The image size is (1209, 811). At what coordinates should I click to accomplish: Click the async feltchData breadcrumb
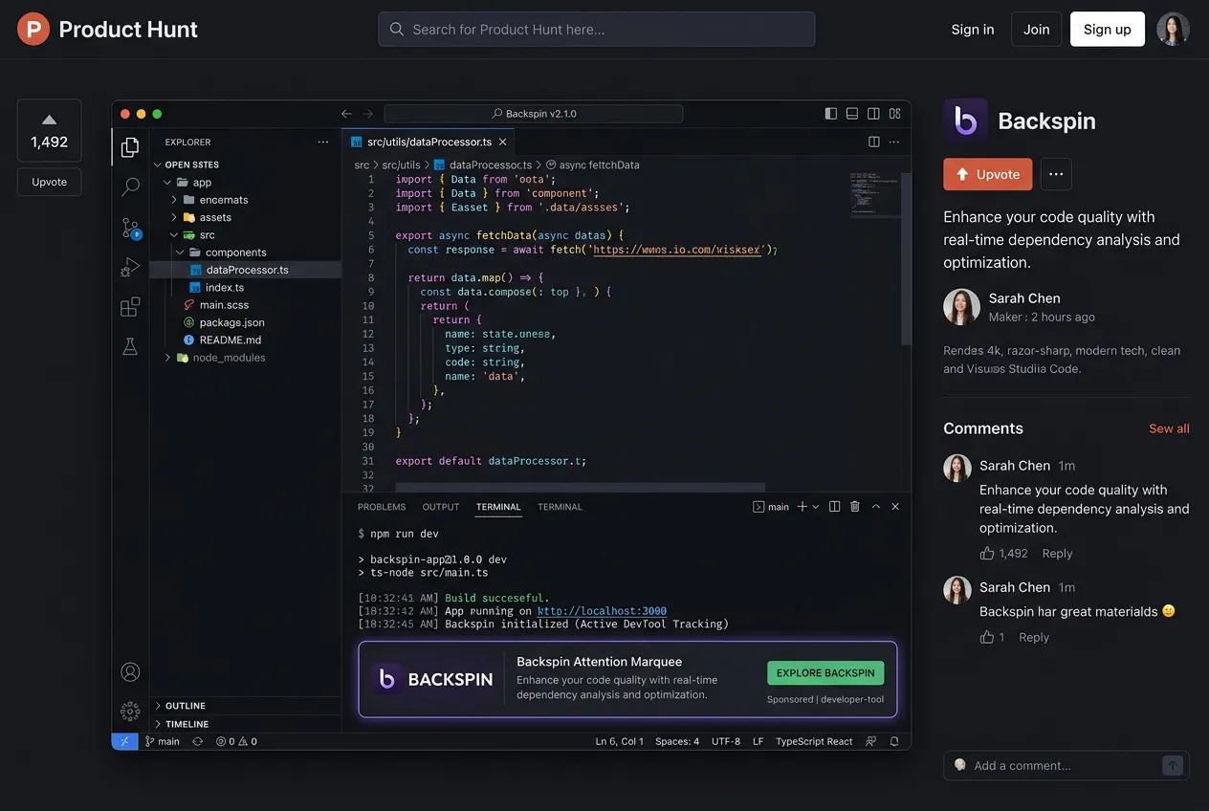coord(592,164)
